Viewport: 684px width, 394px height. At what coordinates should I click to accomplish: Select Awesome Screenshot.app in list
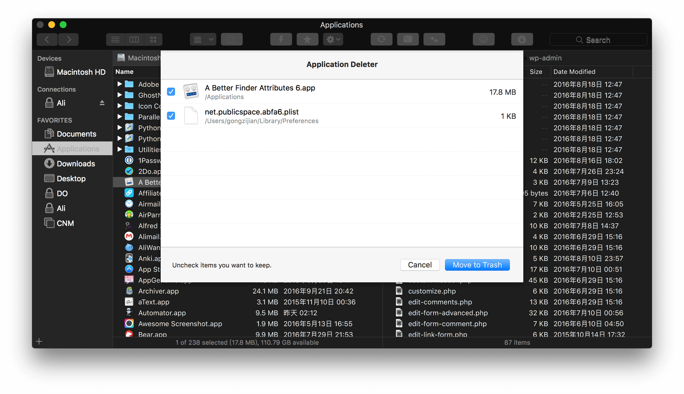click(x=248, y=324)
